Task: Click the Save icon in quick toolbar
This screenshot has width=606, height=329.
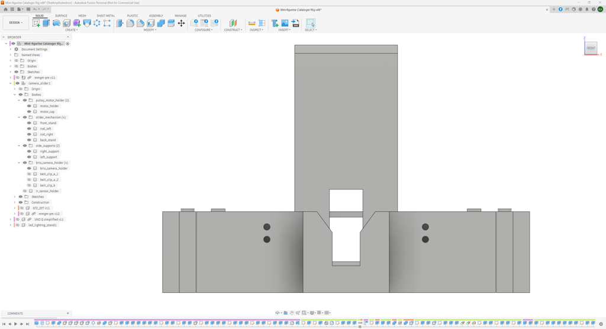Action: coord(28,9)
